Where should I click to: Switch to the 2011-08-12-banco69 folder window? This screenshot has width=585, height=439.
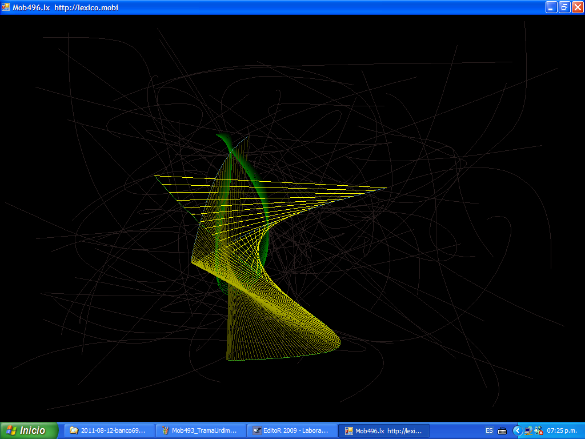click(x=109, y=430)
